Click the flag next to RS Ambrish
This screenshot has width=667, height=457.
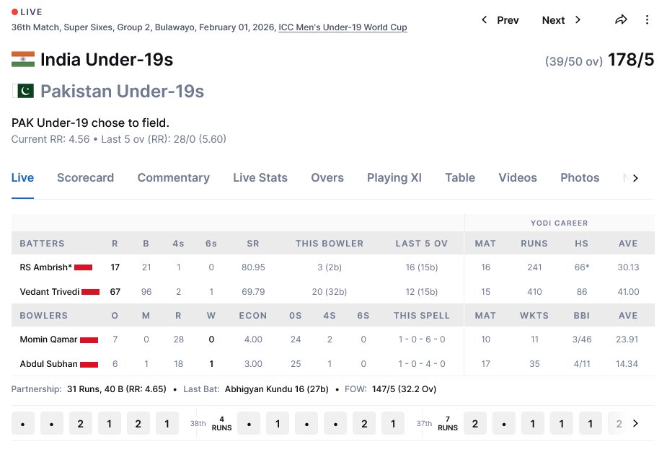84,267
